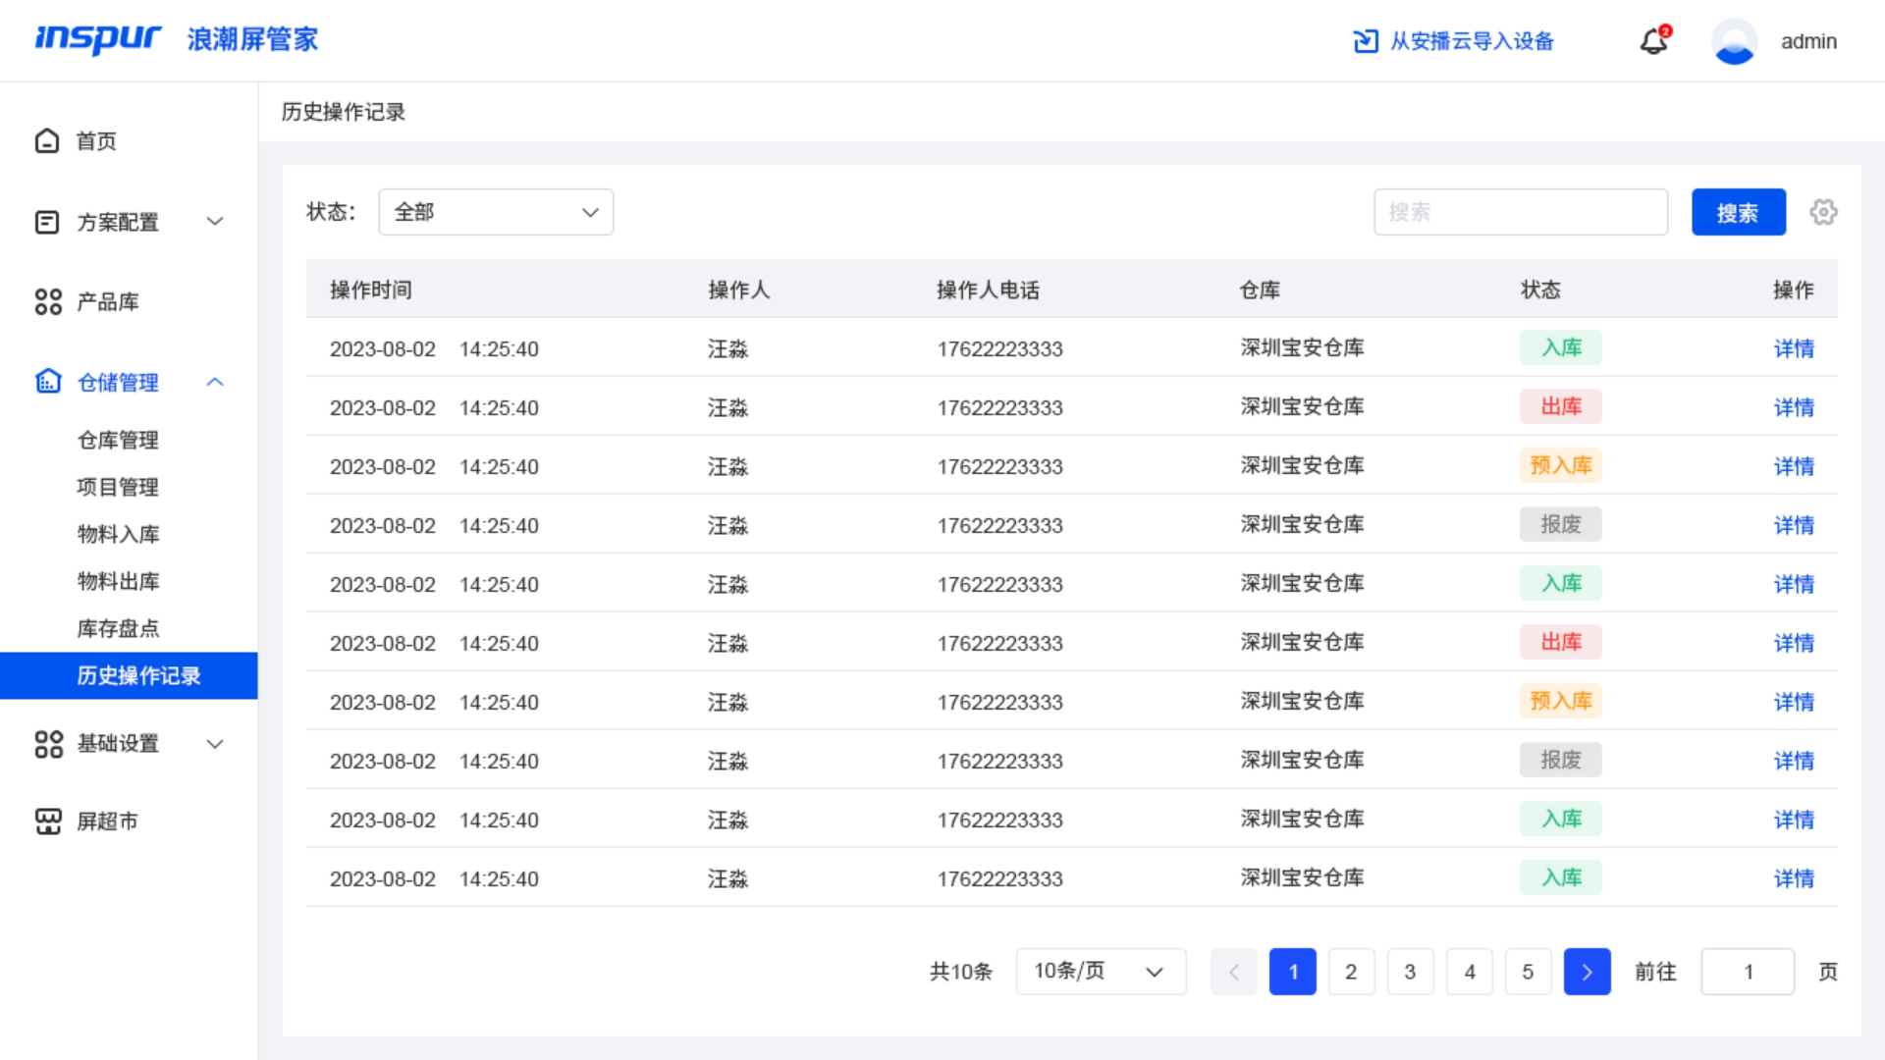Open 物料出库 submenu item

[118, 581]
